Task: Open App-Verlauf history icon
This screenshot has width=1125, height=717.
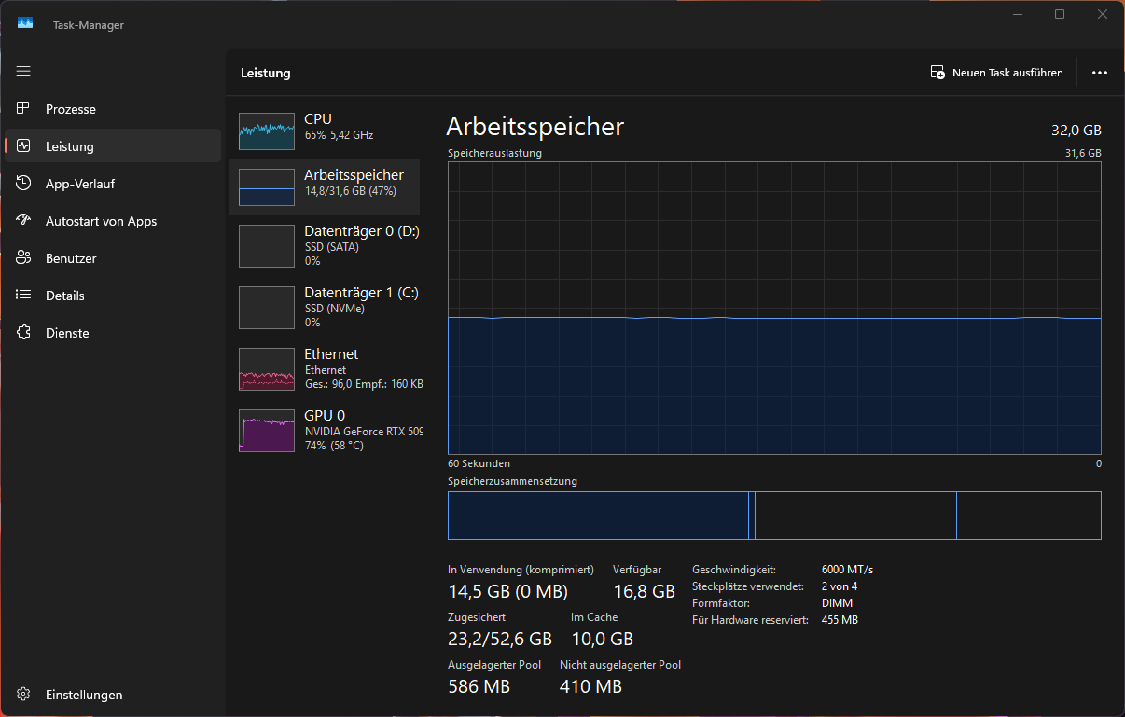Action: 24,184
